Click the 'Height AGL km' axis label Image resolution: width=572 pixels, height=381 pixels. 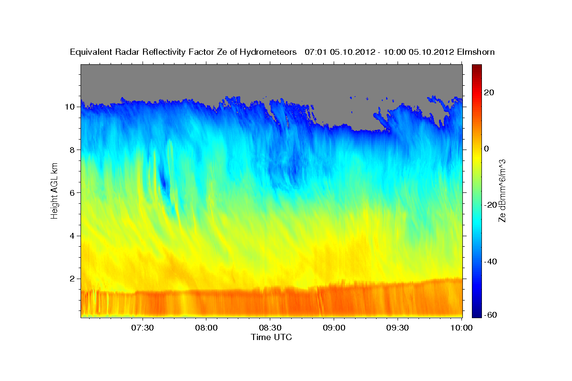click(54, 190)
